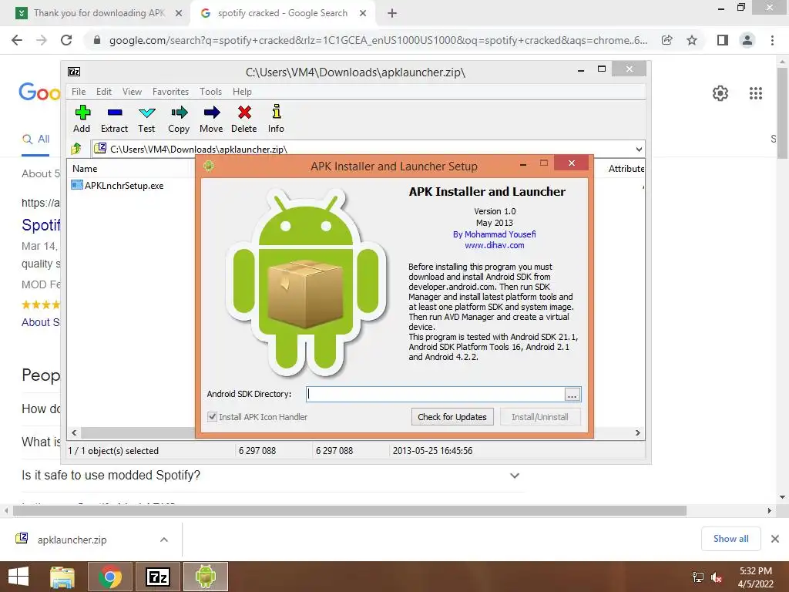Dismiss the Chrome downloads bar

[775, 539]
